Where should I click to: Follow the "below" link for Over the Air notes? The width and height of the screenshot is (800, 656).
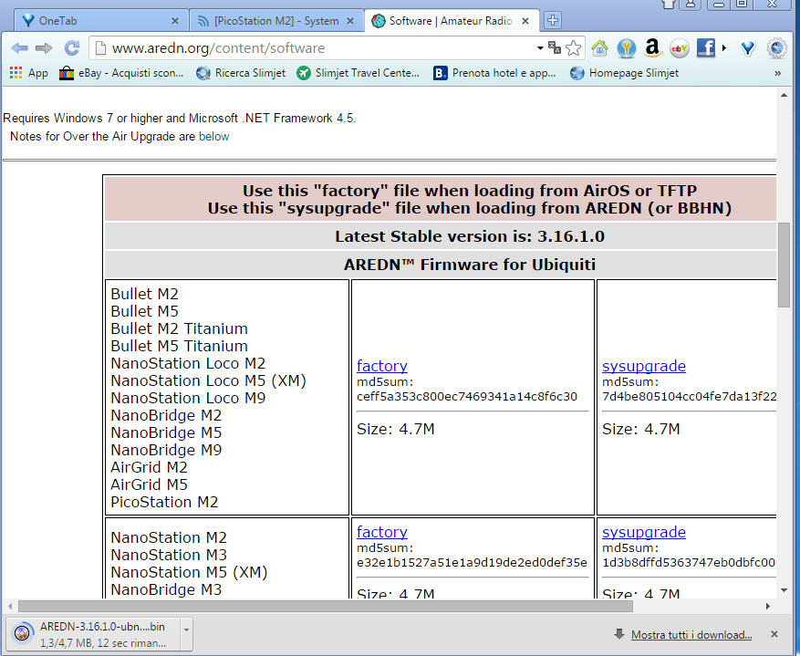click(213, 137)
